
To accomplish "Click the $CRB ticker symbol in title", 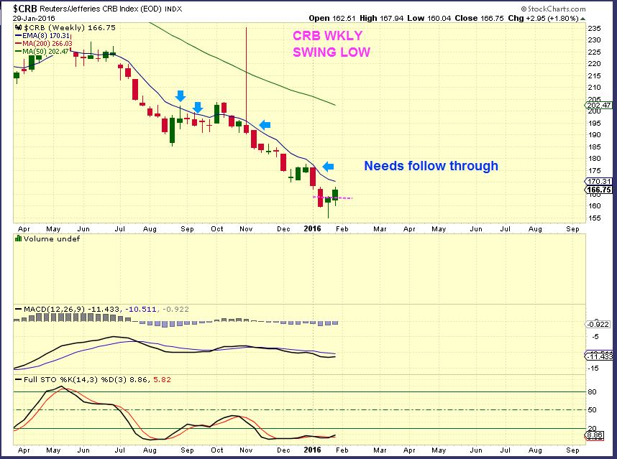I will tap(25, 8).
